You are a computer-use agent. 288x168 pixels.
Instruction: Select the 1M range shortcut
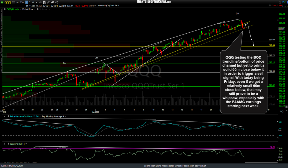(x=21, y=163)
